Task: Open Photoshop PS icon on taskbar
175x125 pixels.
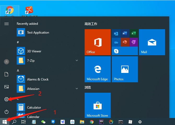Action: (x=101, y=122)
